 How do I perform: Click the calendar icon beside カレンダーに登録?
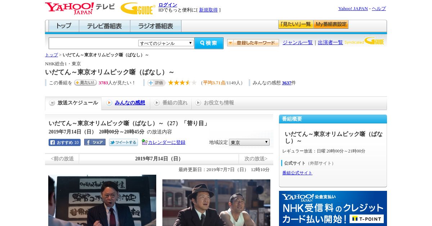pos(145,142)
